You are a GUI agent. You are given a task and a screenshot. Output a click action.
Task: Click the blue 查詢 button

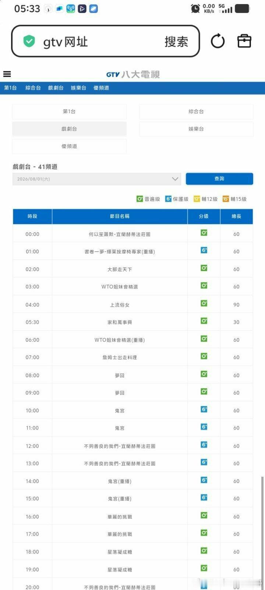coord(219,178)
